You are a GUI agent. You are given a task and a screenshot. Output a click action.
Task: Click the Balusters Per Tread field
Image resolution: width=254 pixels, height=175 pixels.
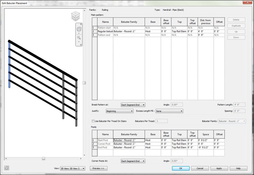point(161,121)
